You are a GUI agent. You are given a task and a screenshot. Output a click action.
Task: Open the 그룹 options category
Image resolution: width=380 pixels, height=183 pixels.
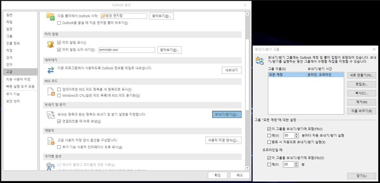20,36
